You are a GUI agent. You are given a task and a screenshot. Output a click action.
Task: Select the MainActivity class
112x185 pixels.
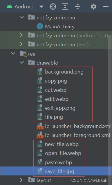[x=60, y=27]
